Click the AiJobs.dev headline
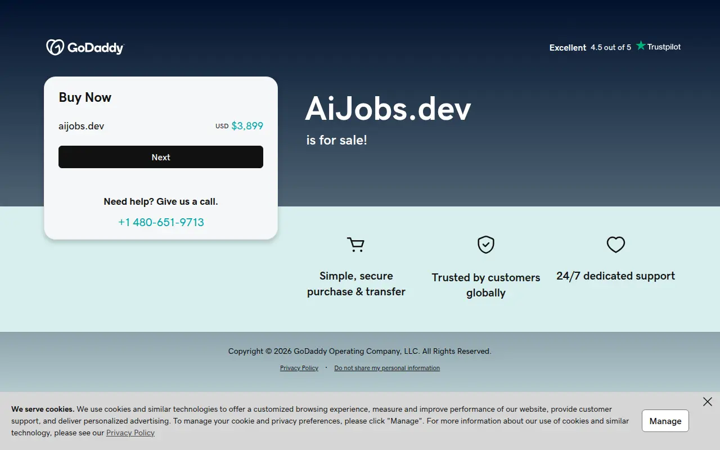 coord(388,109)
